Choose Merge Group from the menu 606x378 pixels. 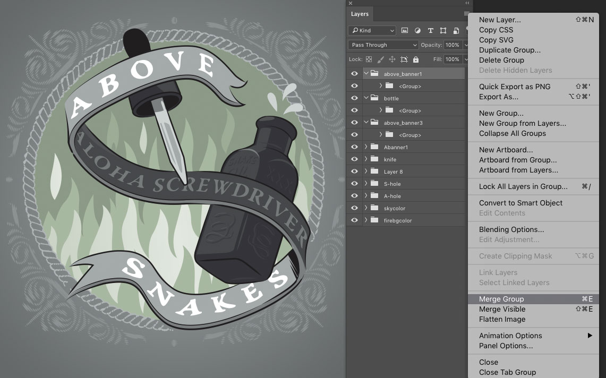pyautogui.click(x=533, y=299)
